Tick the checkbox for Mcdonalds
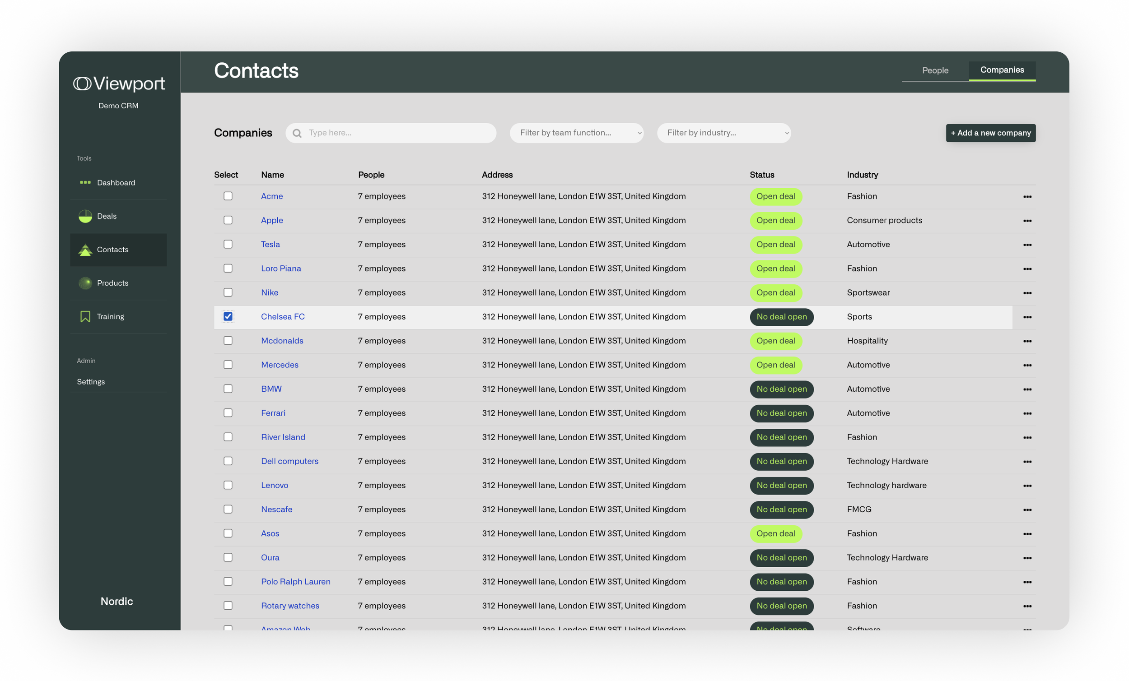1129x681 pixels. [228, 340]
